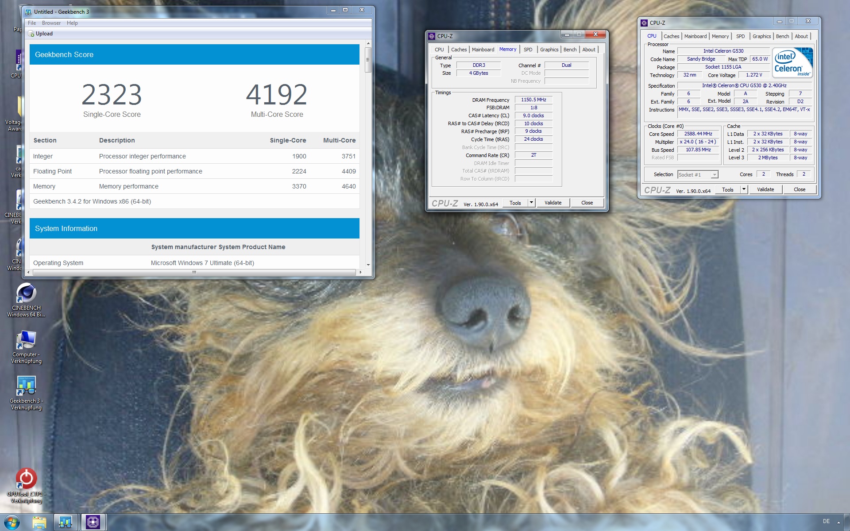The height and width of the screenshot is (531, 850).
Task: Click Validate in right CPU-Z window
Action: click(x=765, y=190)
